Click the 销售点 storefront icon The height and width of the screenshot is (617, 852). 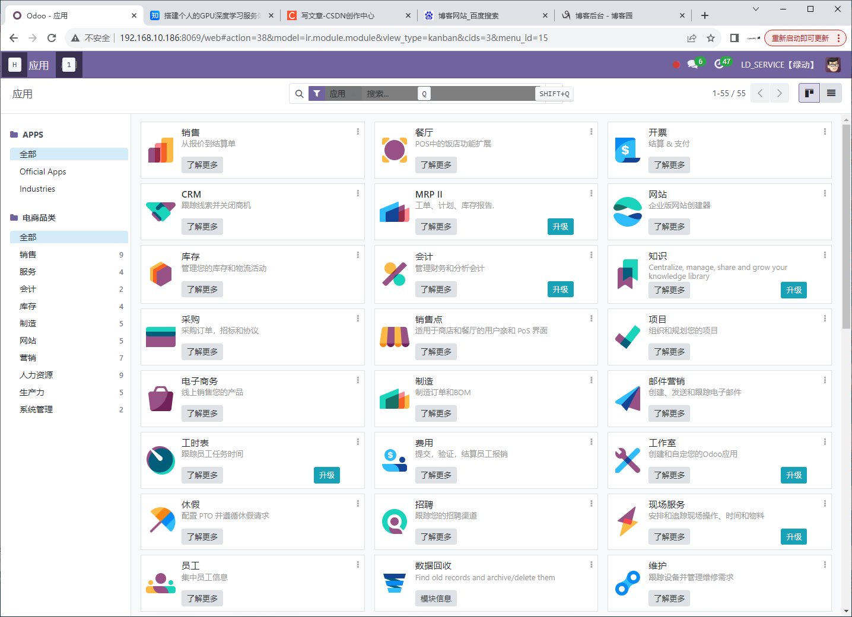395,336
